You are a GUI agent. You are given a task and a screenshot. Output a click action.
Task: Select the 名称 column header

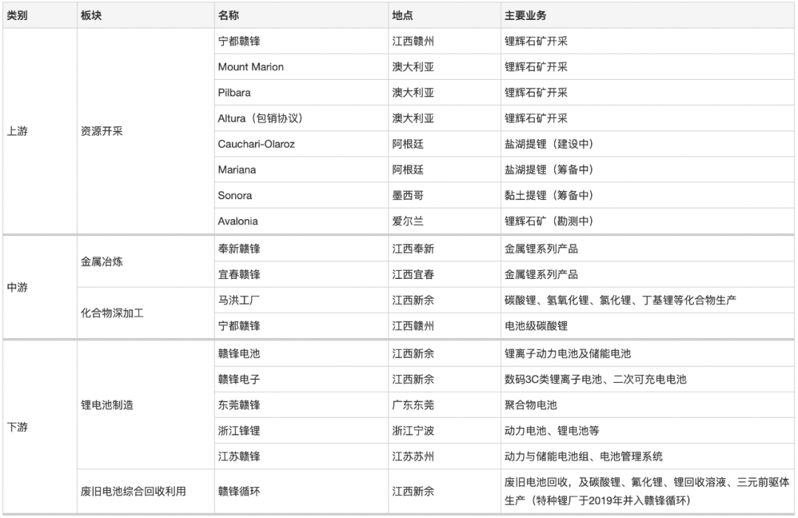228,15
